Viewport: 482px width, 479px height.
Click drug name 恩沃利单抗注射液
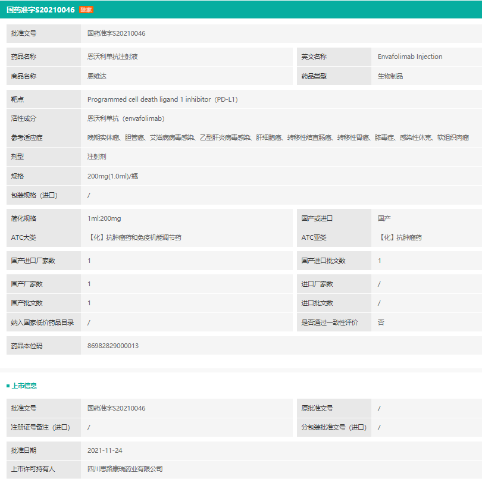(112, 57)
